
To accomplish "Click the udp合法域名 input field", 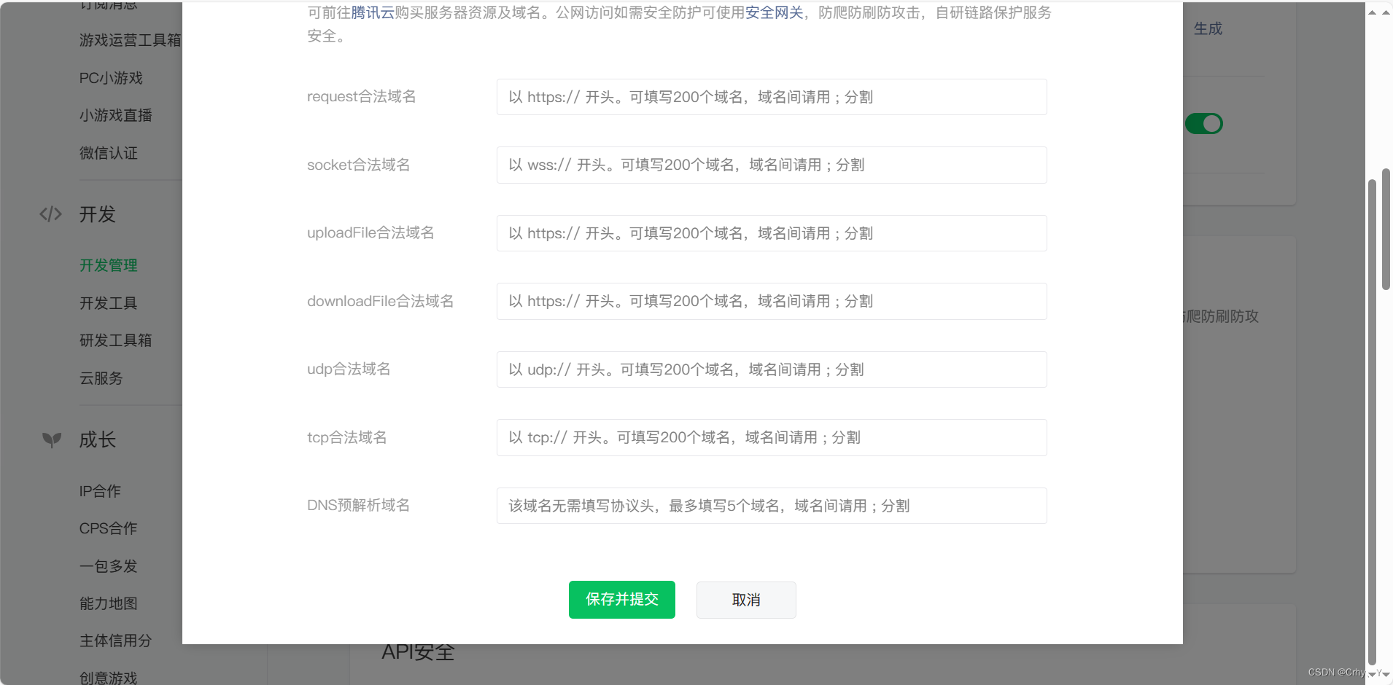I will [772, 369].
